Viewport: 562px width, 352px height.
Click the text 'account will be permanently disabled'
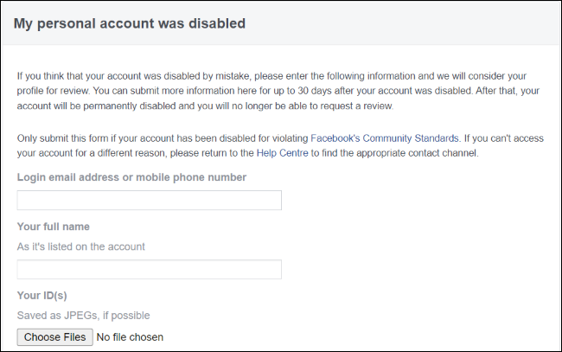coord(97,106)
